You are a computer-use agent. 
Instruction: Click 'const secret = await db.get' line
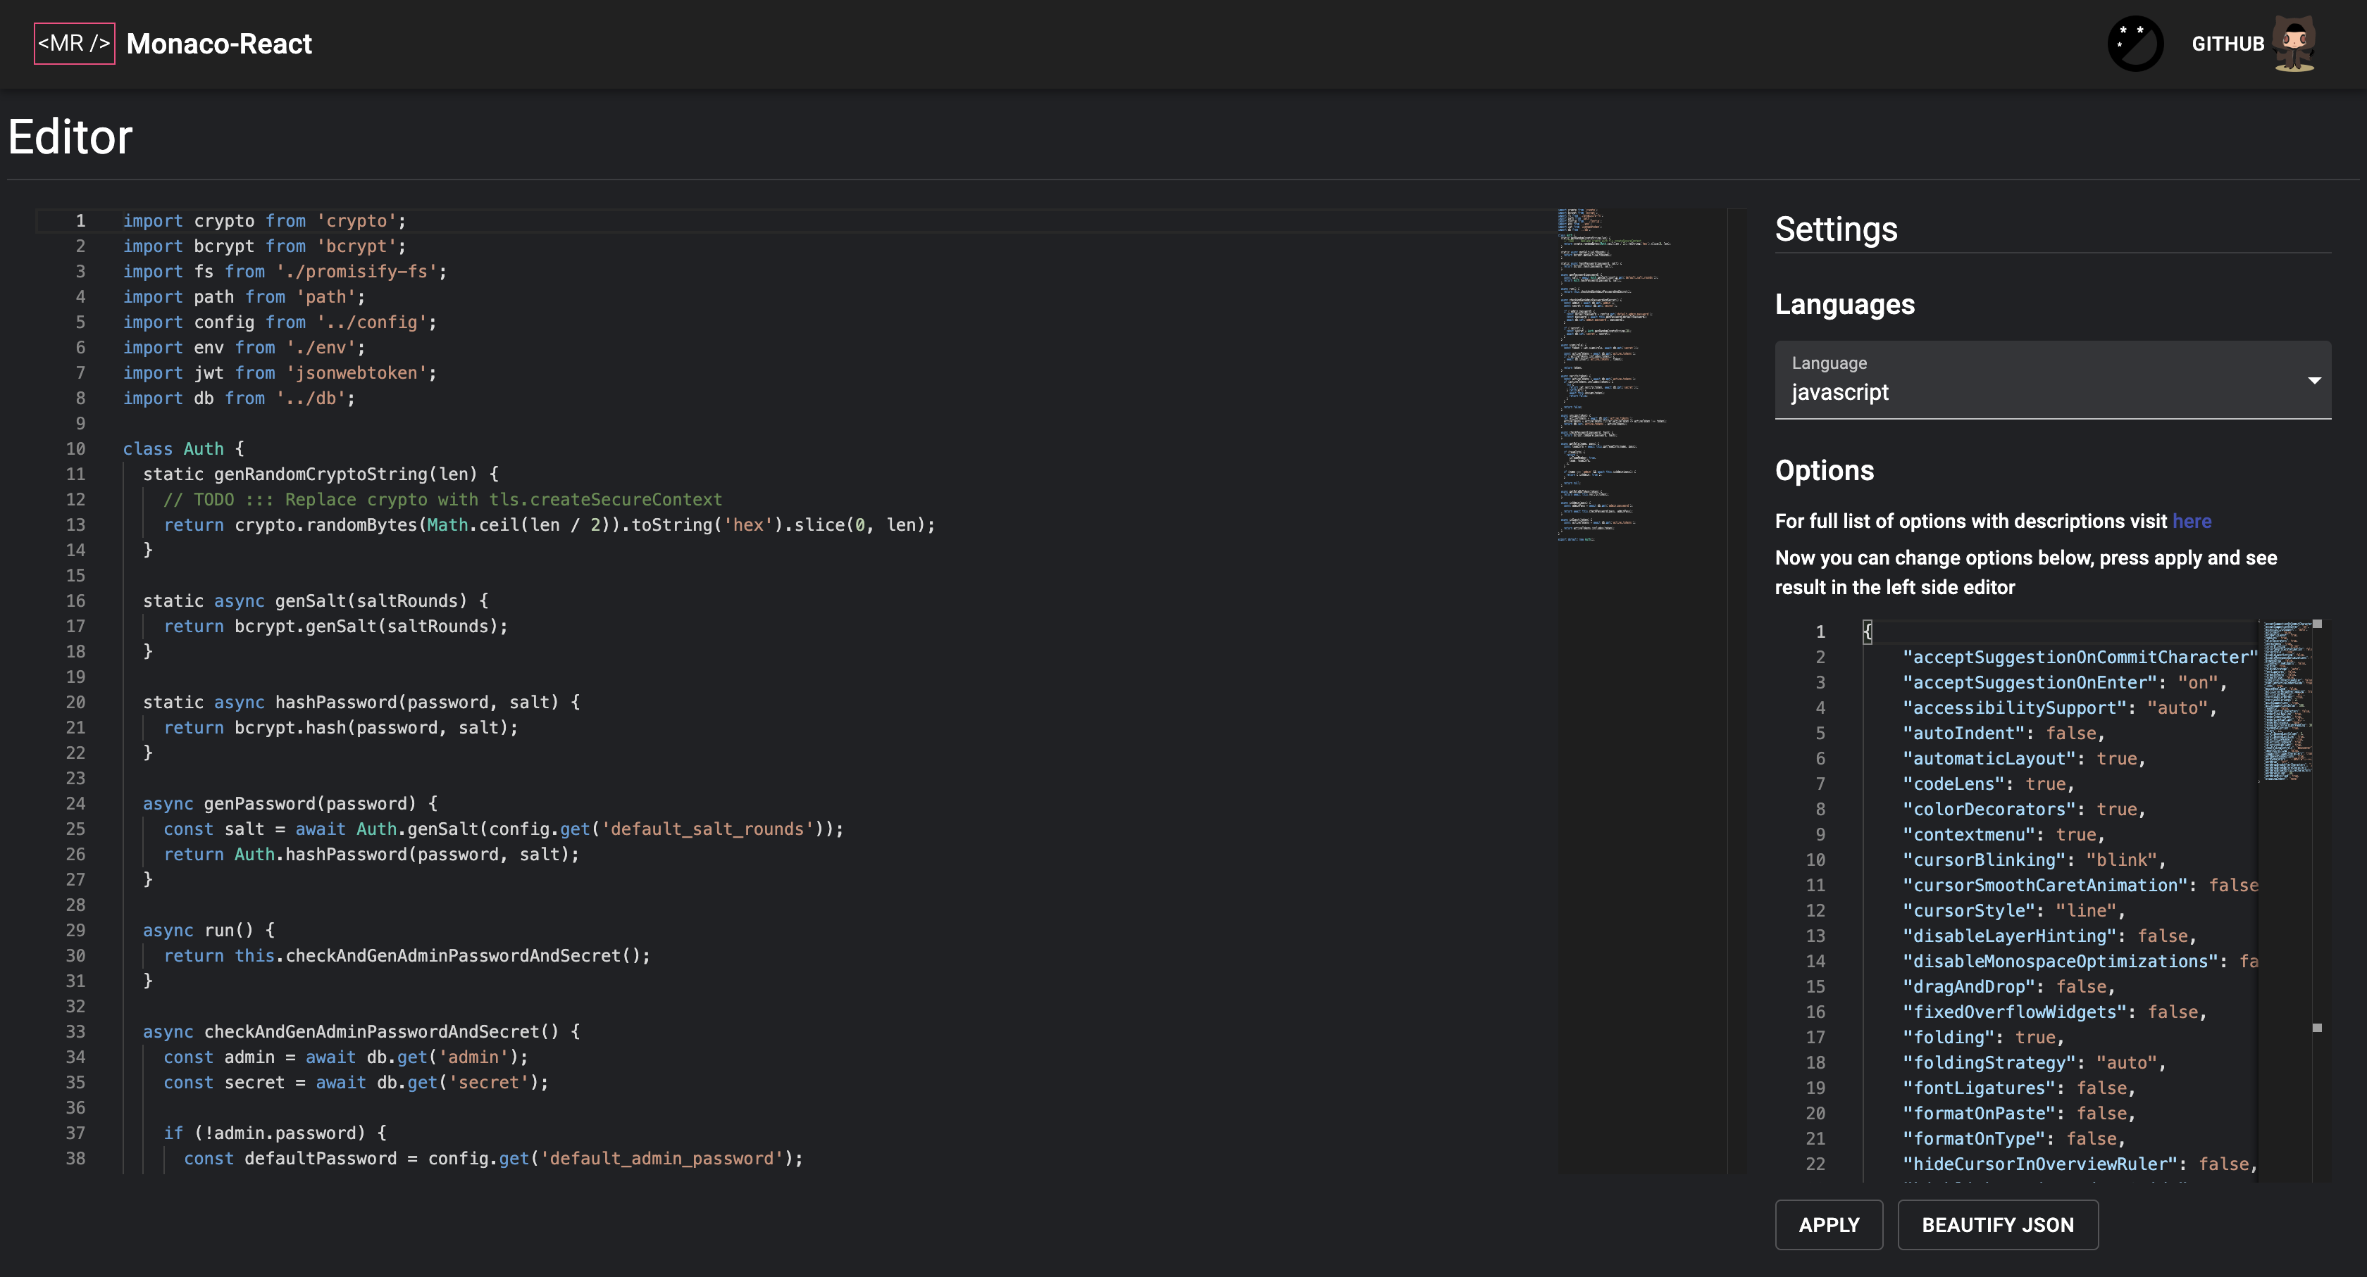coord(356,1083)
